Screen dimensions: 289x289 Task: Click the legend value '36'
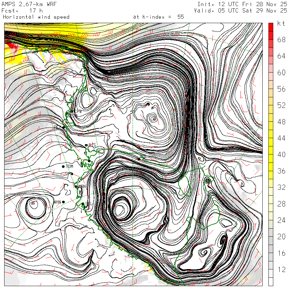(x=281, y=171)
